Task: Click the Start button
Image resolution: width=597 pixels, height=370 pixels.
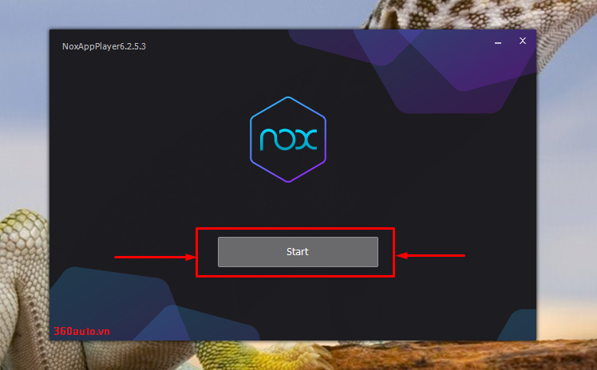Action: tap(298, 252)
